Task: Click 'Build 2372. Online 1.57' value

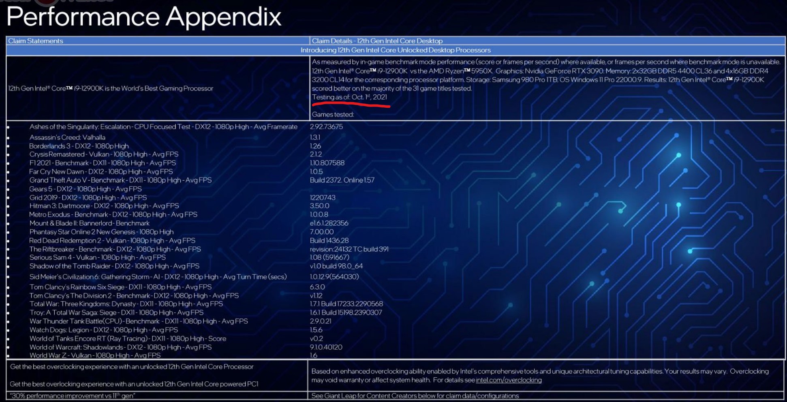Action: (342, 180)
